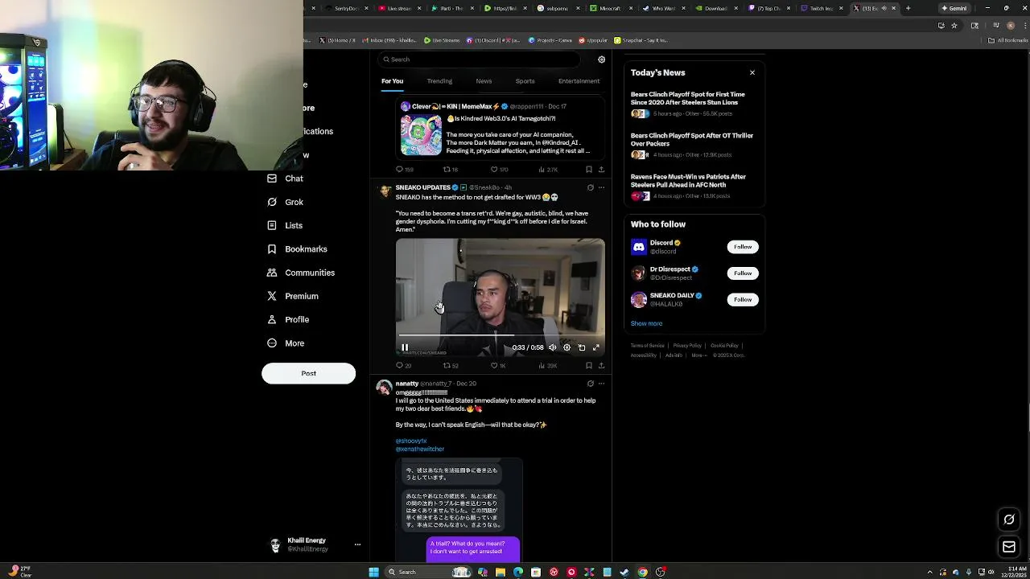The height and width of the screenshot is (579, 1030).
Task: Open more options on nanatty post
Action: 601,384
